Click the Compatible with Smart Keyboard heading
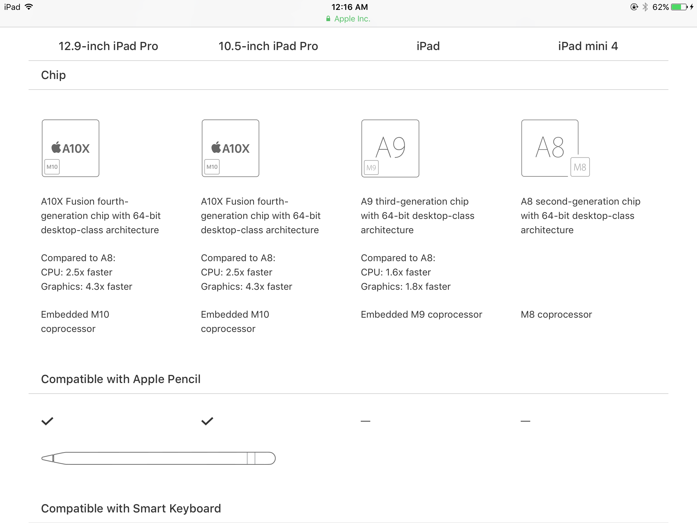This screenshot has width=697, height=523. coord(131,508)
